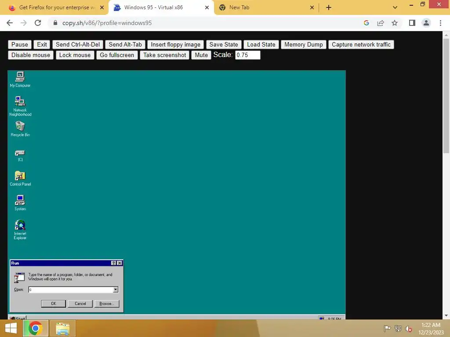Click Capture network traffic button
The image size is (450, 337).
[x=361, y=44]
